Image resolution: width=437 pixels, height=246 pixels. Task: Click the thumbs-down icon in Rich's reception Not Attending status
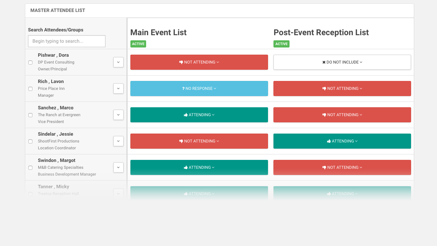point(324,88)
